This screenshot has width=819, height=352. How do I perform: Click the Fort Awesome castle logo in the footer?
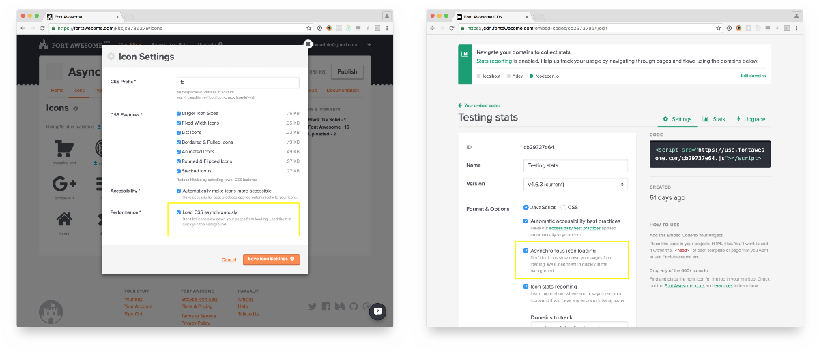click(51, 312)
